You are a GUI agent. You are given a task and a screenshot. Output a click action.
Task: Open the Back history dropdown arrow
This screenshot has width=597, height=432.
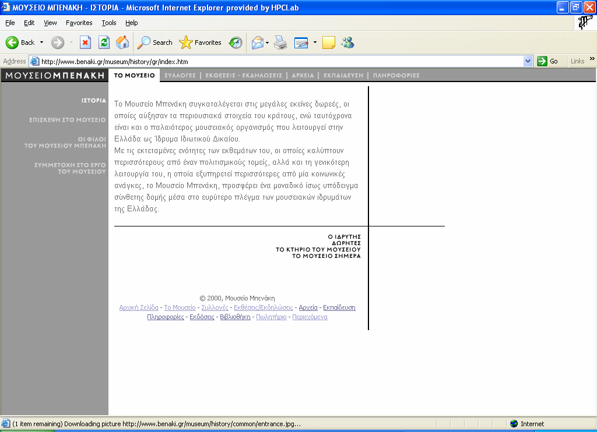(41, 43)
